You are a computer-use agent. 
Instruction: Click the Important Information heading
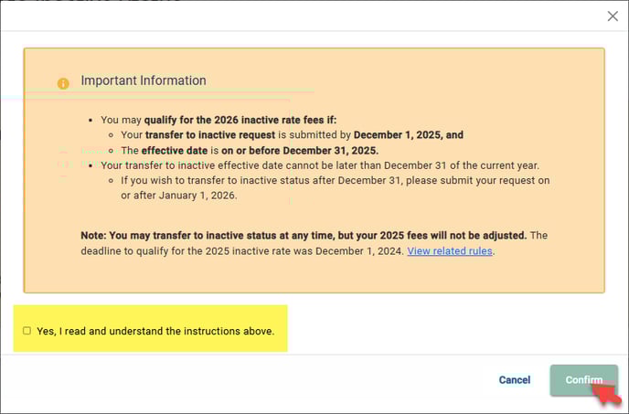tap(144, 80)
